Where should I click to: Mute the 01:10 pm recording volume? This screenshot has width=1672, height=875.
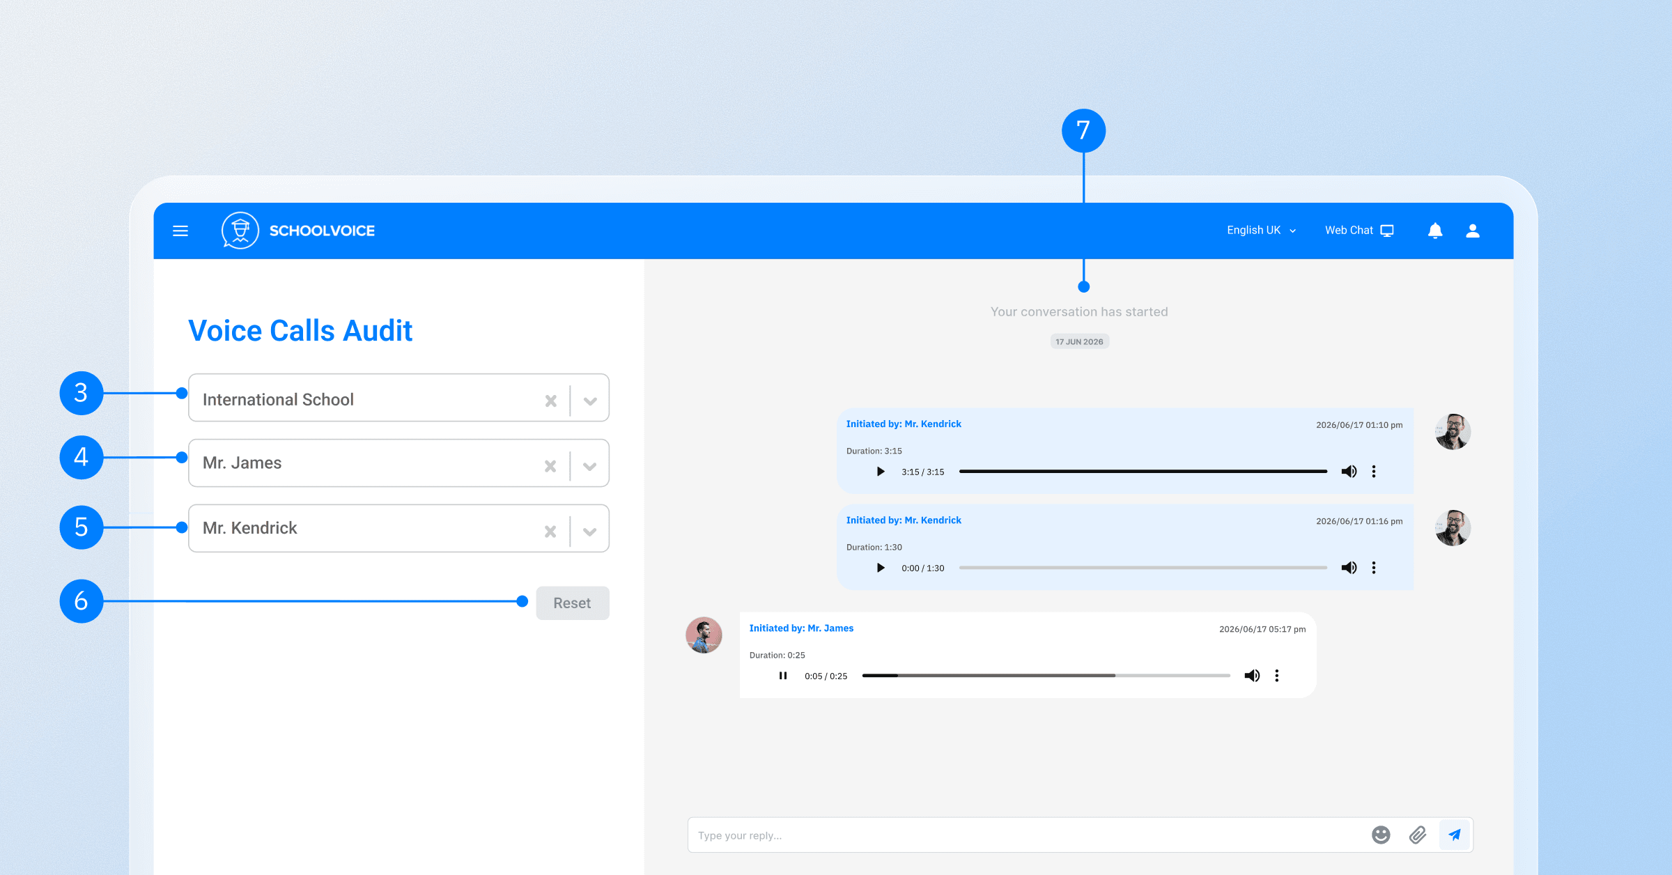tap(1349, 472)
